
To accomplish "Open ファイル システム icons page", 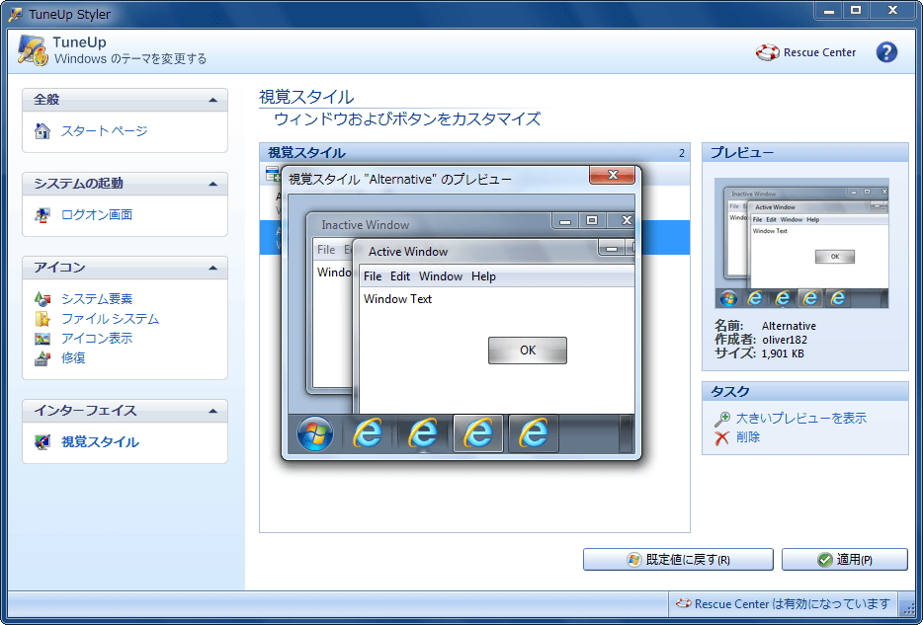I will (x=110, y=319).
